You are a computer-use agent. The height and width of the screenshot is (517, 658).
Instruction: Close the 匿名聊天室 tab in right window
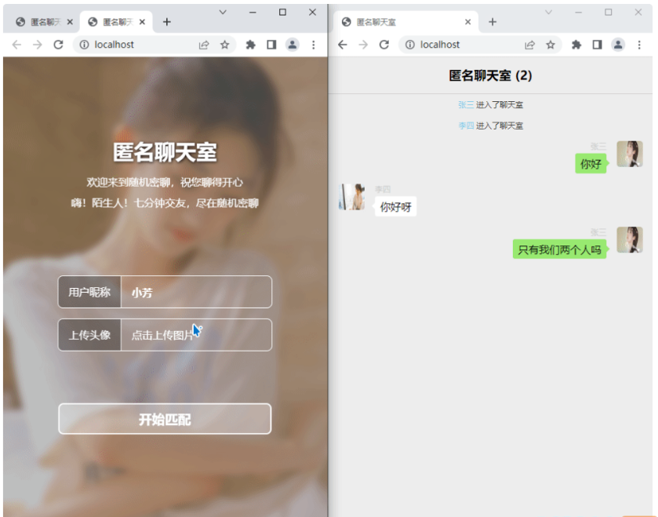(x=468, y=22)
